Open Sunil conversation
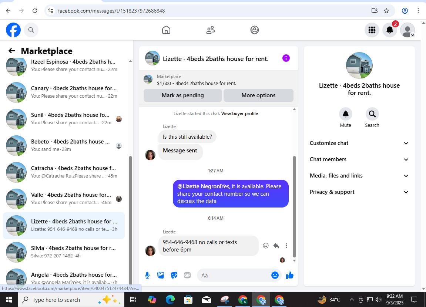This screenshot has width=426, height=307. tap(64, 119)
